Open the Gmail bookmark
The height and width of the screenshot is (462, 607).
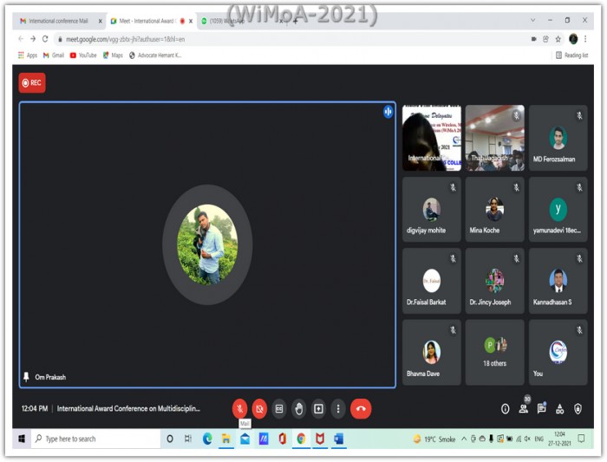coord(54,55)
